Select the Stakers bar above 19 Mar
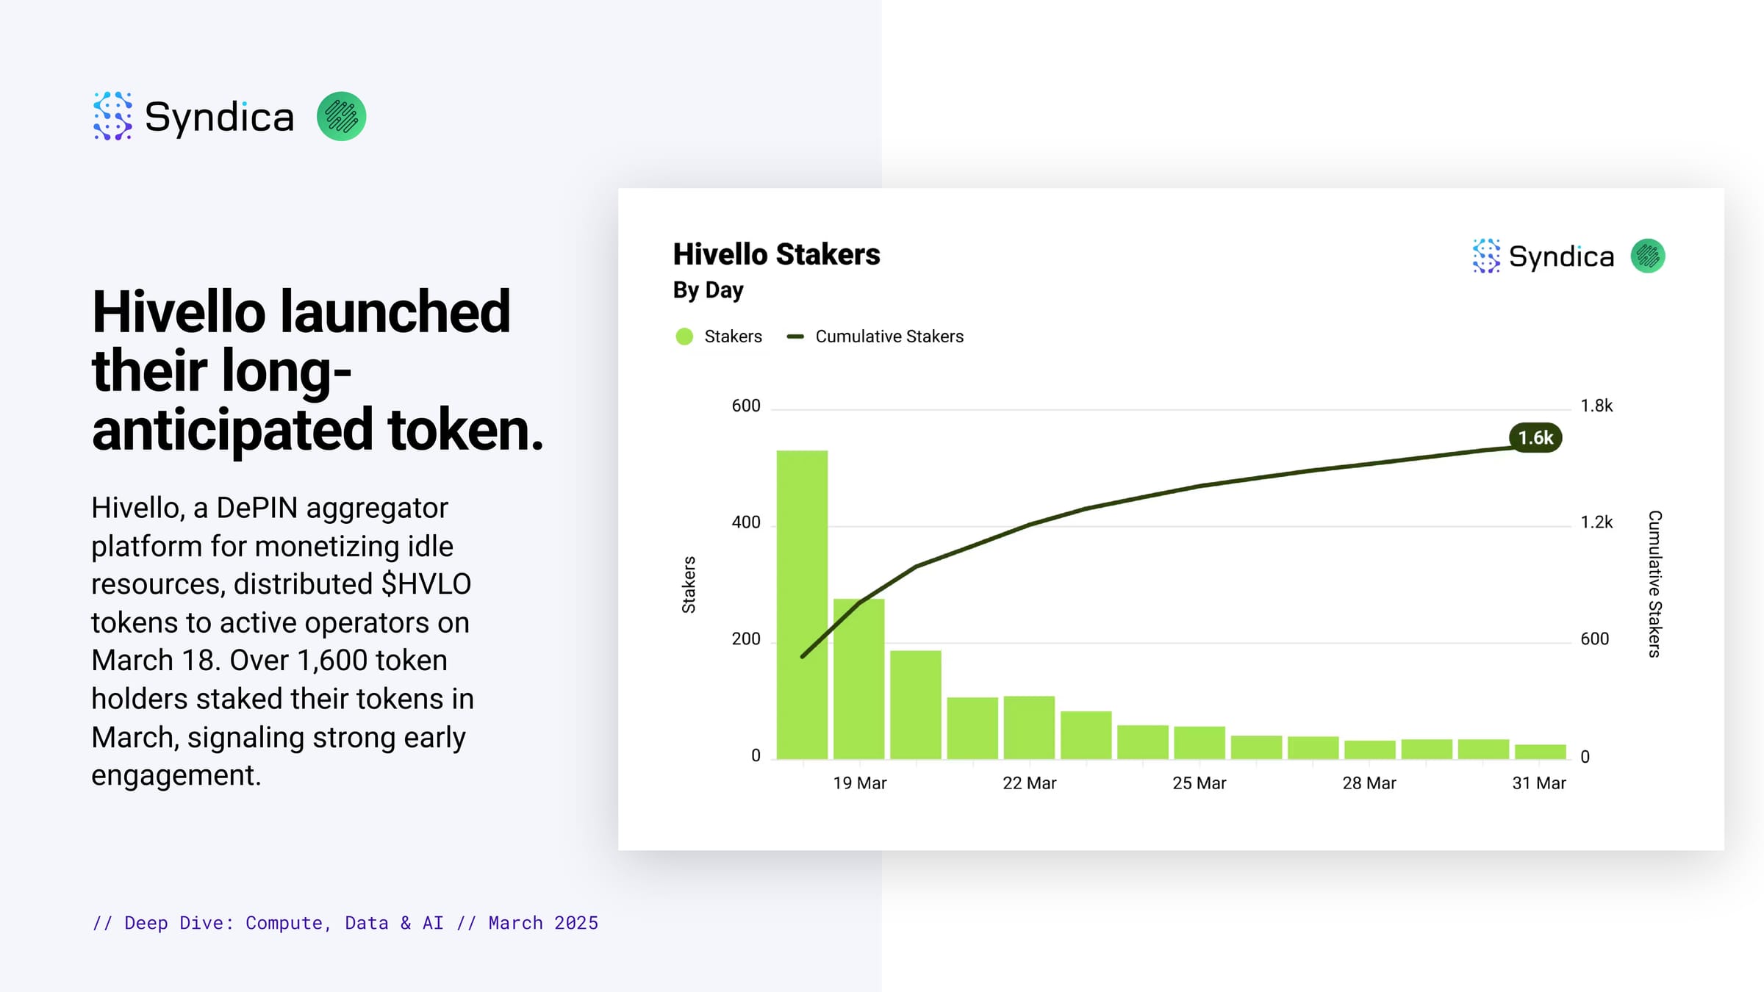 coord(858,678)
